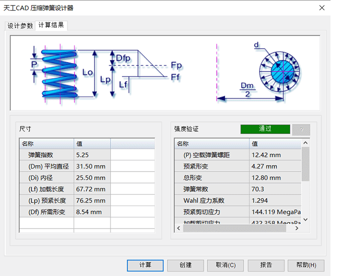Screen dimensions: 351x276
Task: Click the strength table scroll up arrow
Action: click(305, 143)
